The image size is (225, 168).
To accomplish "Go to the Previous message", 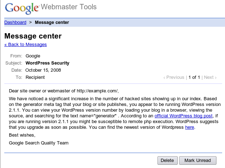I will click(x=174, y=77).
